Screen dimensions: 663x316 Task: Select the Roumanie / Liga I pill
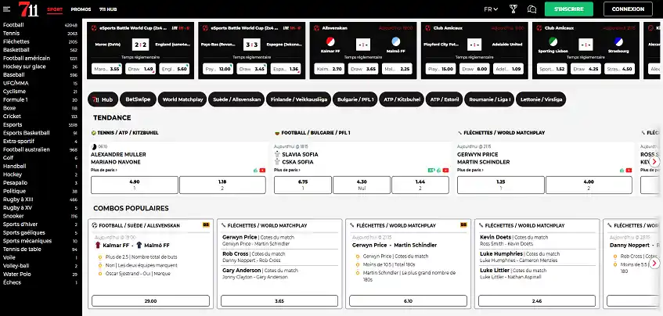point(489,99)
